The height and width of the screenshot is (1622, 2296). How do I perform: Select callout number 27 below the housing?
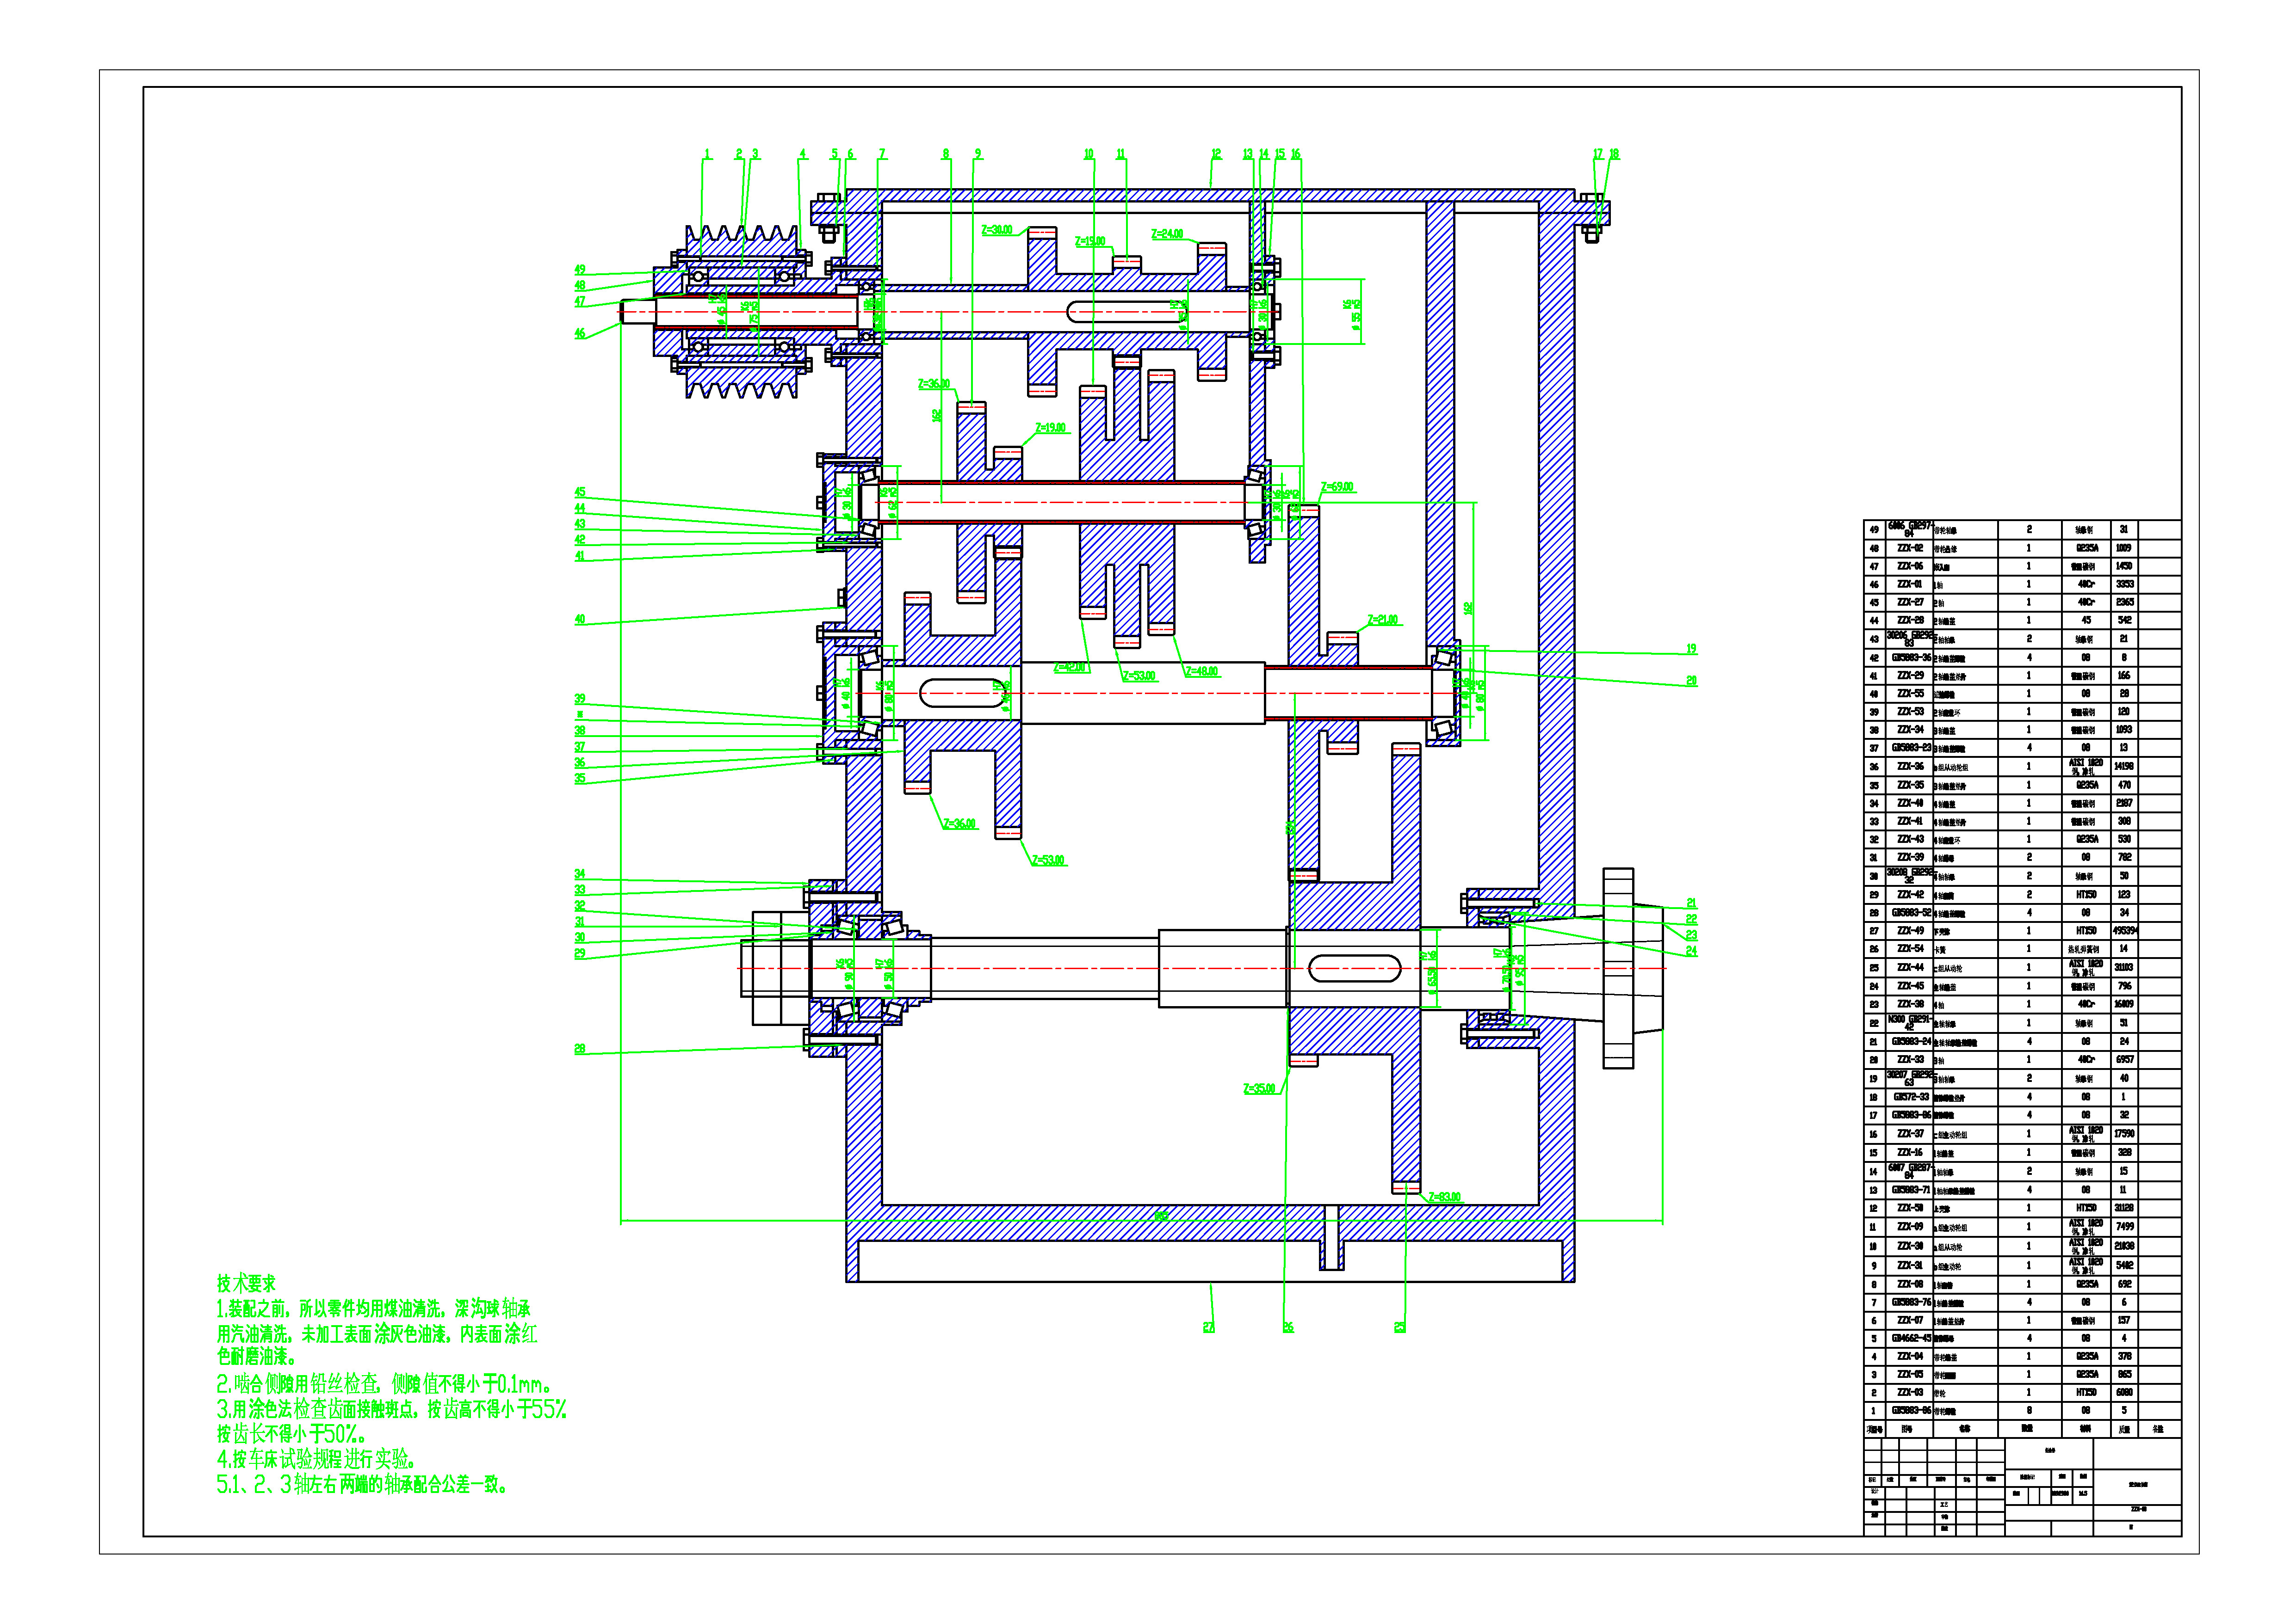[x=1208, y=1327]
